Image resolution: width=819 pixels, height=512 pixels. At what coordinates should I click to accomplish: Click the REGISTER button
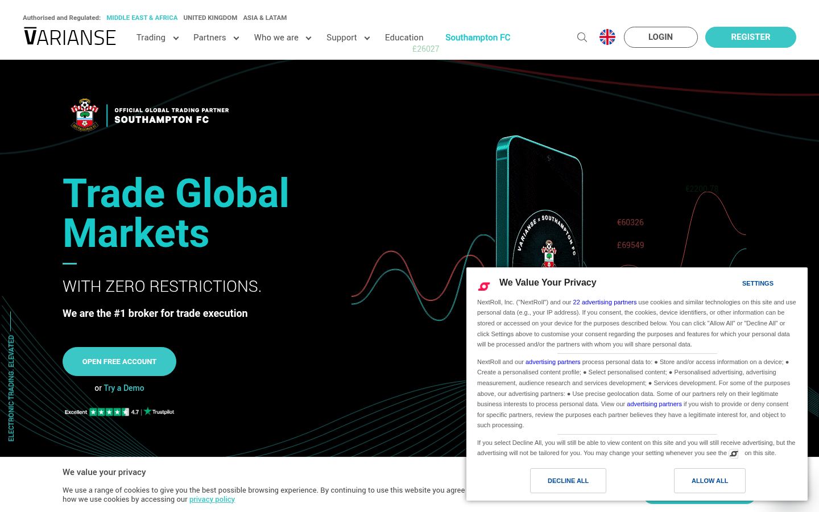point(751,37)
